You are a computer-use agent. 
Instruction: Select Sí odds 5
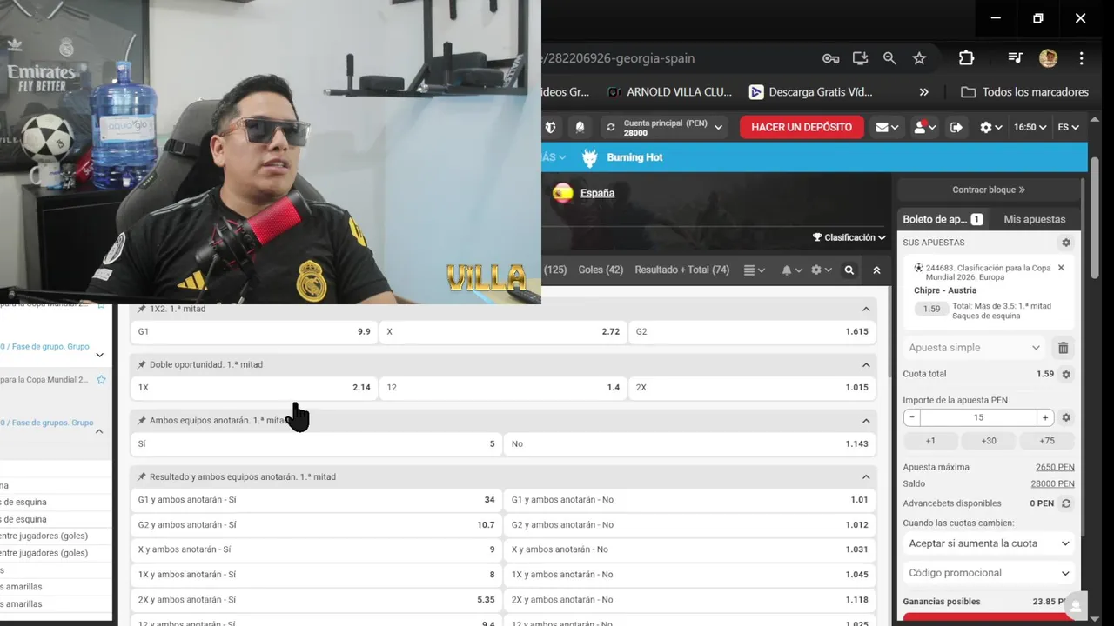(x=317, y=443)
